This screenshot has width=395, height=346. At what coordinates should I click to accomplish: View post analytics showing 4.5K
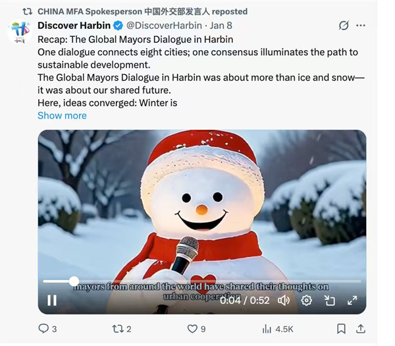click(278, 329)
